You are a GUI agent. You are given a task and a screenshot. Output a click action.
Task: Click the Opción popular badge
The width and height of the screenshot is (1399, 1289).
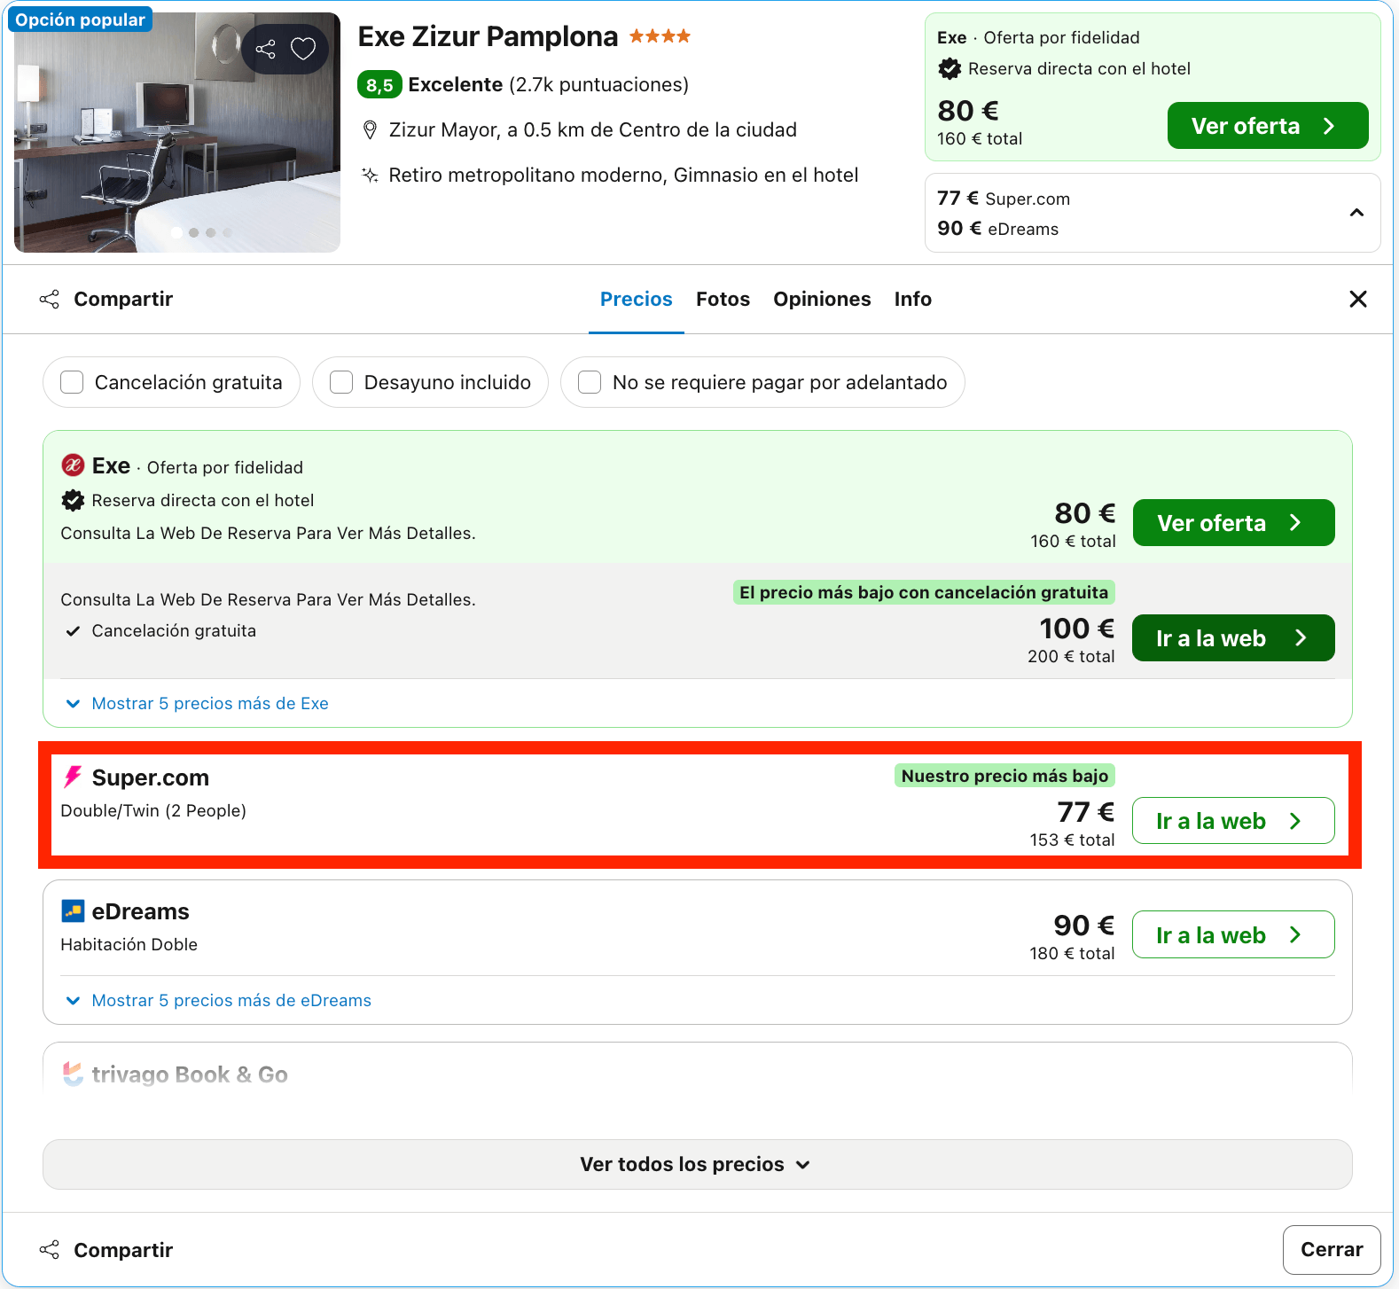pos(80,20)
